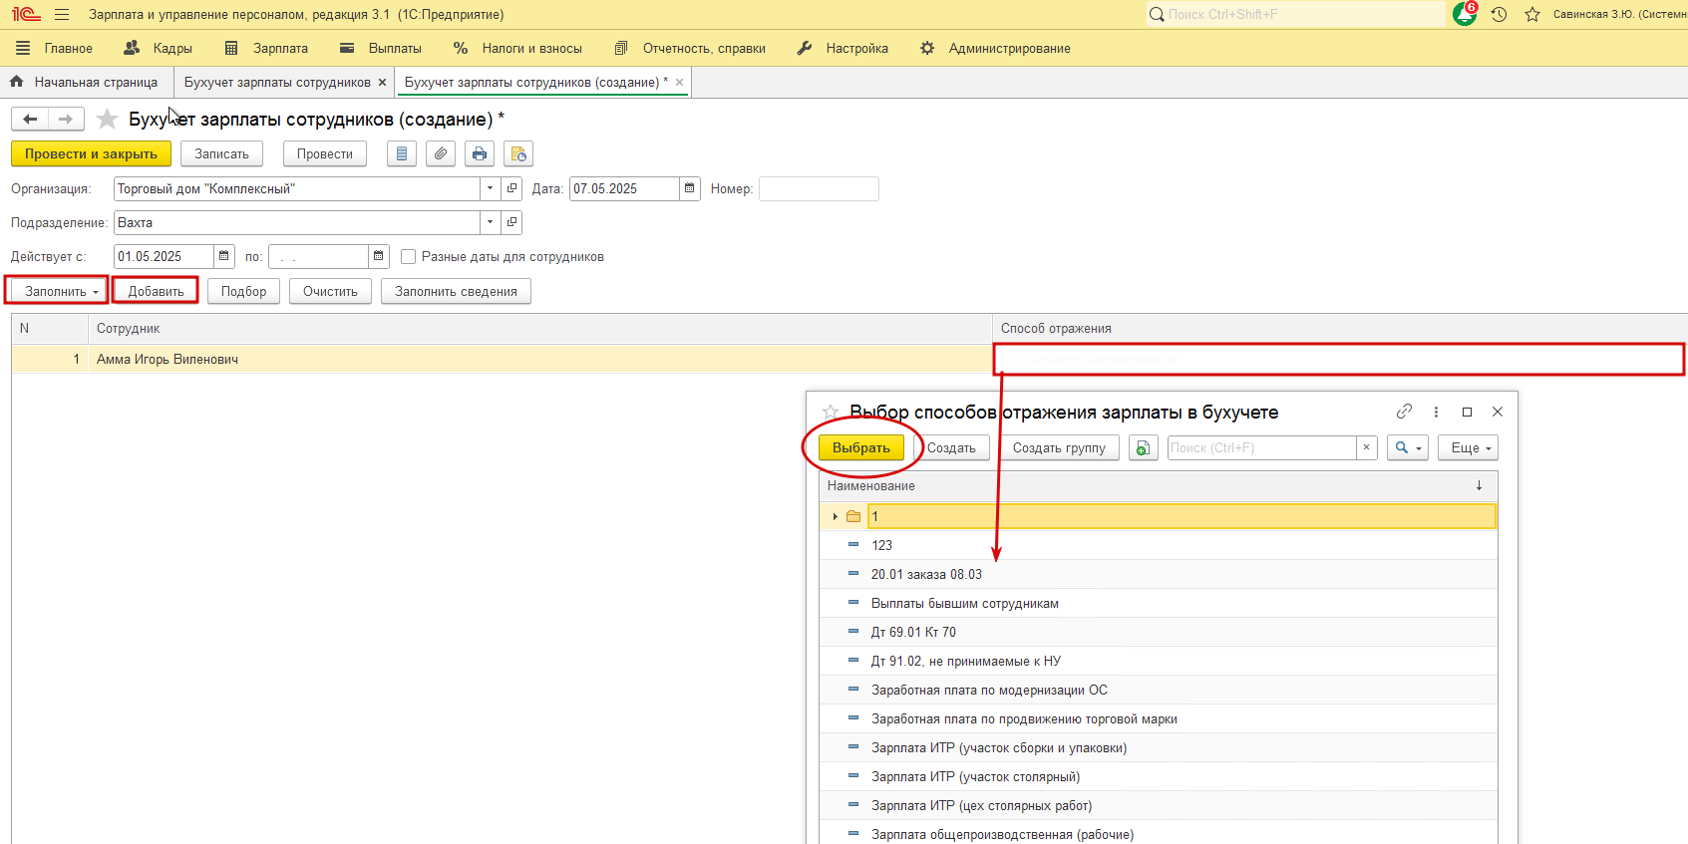
Task: Expand folder 1 in the list
Action: coord(835,516)
